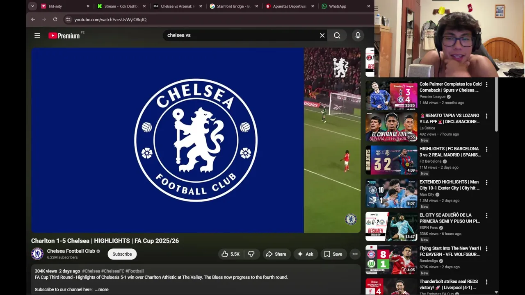Open more actions three-dot menu under video
This screenshot has height=295, width=525.
(355, 254)
